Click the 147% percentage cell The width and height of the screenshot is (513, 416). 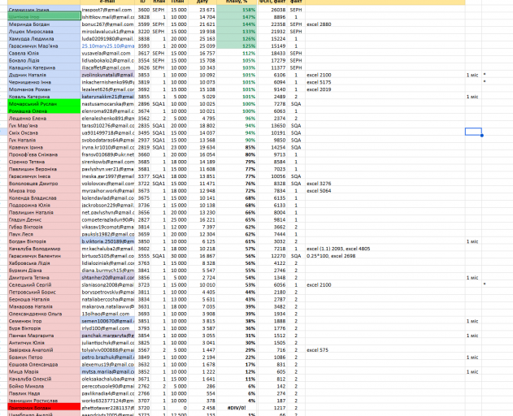237,17
